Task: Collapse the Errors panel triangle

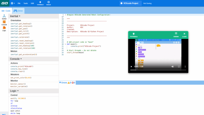Action: (60, 83)
